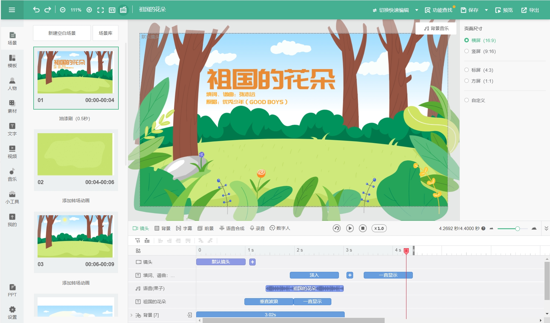Select landscape 横屏 (16:9) page size
The height and width of the screenshot is (323, 550).
pyautogui.click(x=480, y=40)
